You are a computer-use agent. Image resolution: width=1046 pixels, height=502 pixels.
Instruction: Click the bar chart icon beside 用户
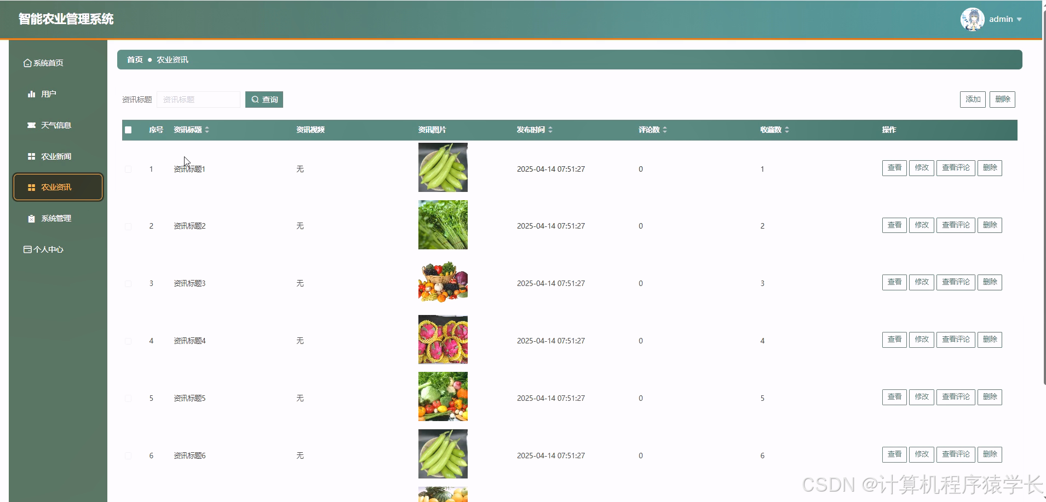tap(31, 94)
